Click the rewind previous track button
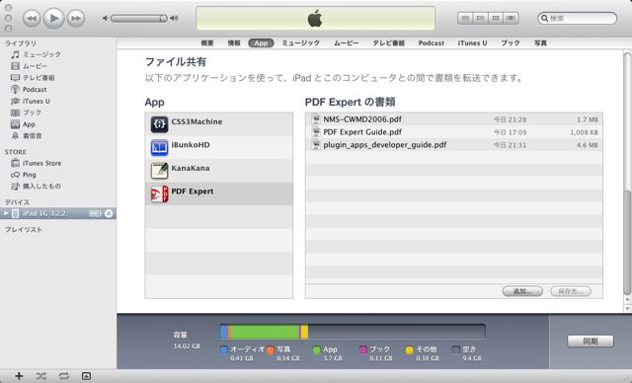The height and width of the screenshot is (383, 632). [x=32, y=19]
